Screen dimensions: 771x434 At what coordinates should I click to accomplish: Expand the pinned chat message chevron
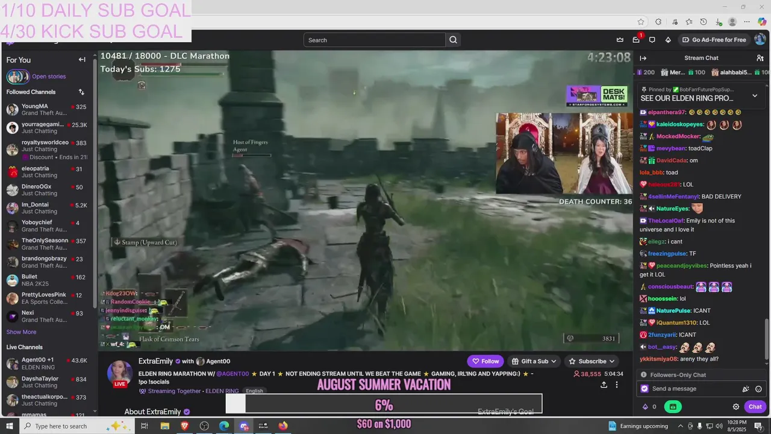755,96
